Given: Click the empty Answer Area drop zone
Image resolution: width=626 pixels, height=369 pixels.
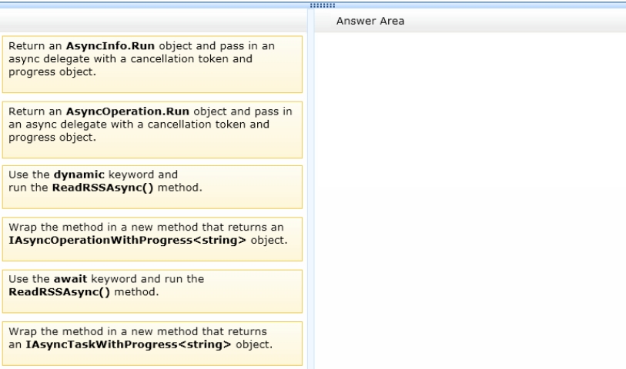Looking at the screenshot, I should pyautogui.click(x=470, y=201).
